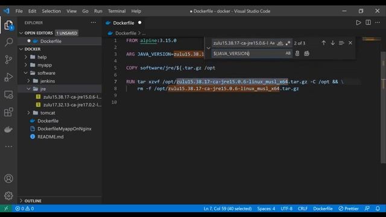Go to next find match

click(332, 43)
